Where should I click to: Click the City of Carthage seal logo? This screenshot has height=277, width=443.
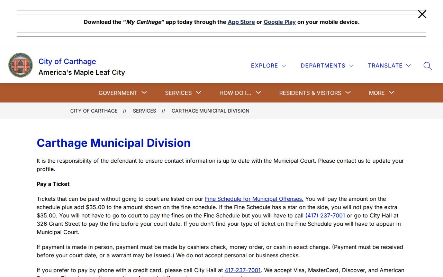(x=21, y=65)
